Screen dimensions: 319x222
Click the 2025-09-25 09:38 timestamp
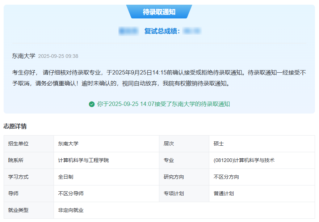click(58, 56)
